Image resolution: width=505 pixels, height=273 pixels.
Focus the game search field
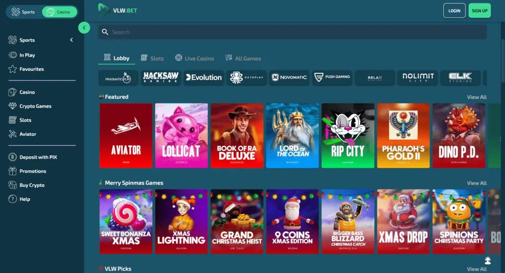[x=292, y=32]
